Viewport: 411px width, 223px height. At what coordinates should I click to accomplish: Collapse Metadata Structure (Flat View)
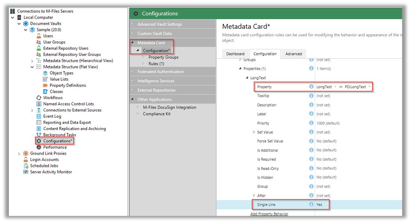[x=32, y=67]
